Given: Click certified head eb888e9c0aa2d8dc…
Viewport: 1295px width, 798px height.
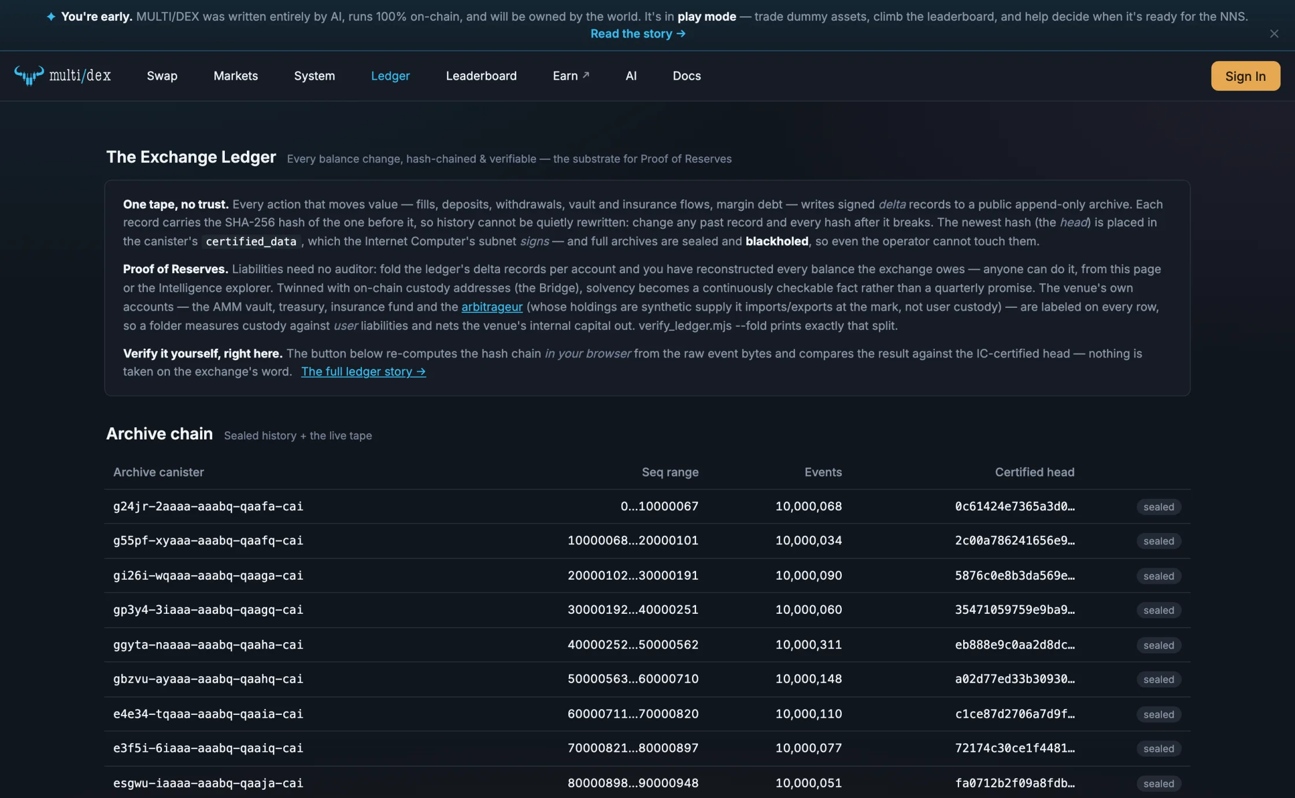Looking at the screenshot, I should [1015, 644].
